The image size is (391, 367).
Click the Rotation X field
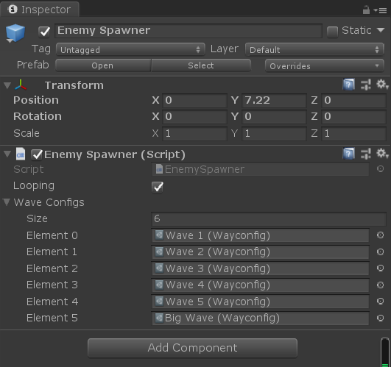click(x=194, y=117)
